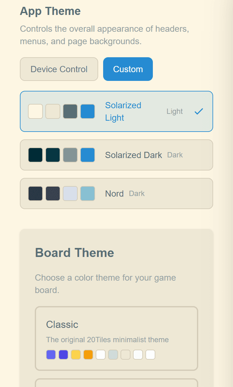Click the yellow swatch in Classic theme

(76, 354)
